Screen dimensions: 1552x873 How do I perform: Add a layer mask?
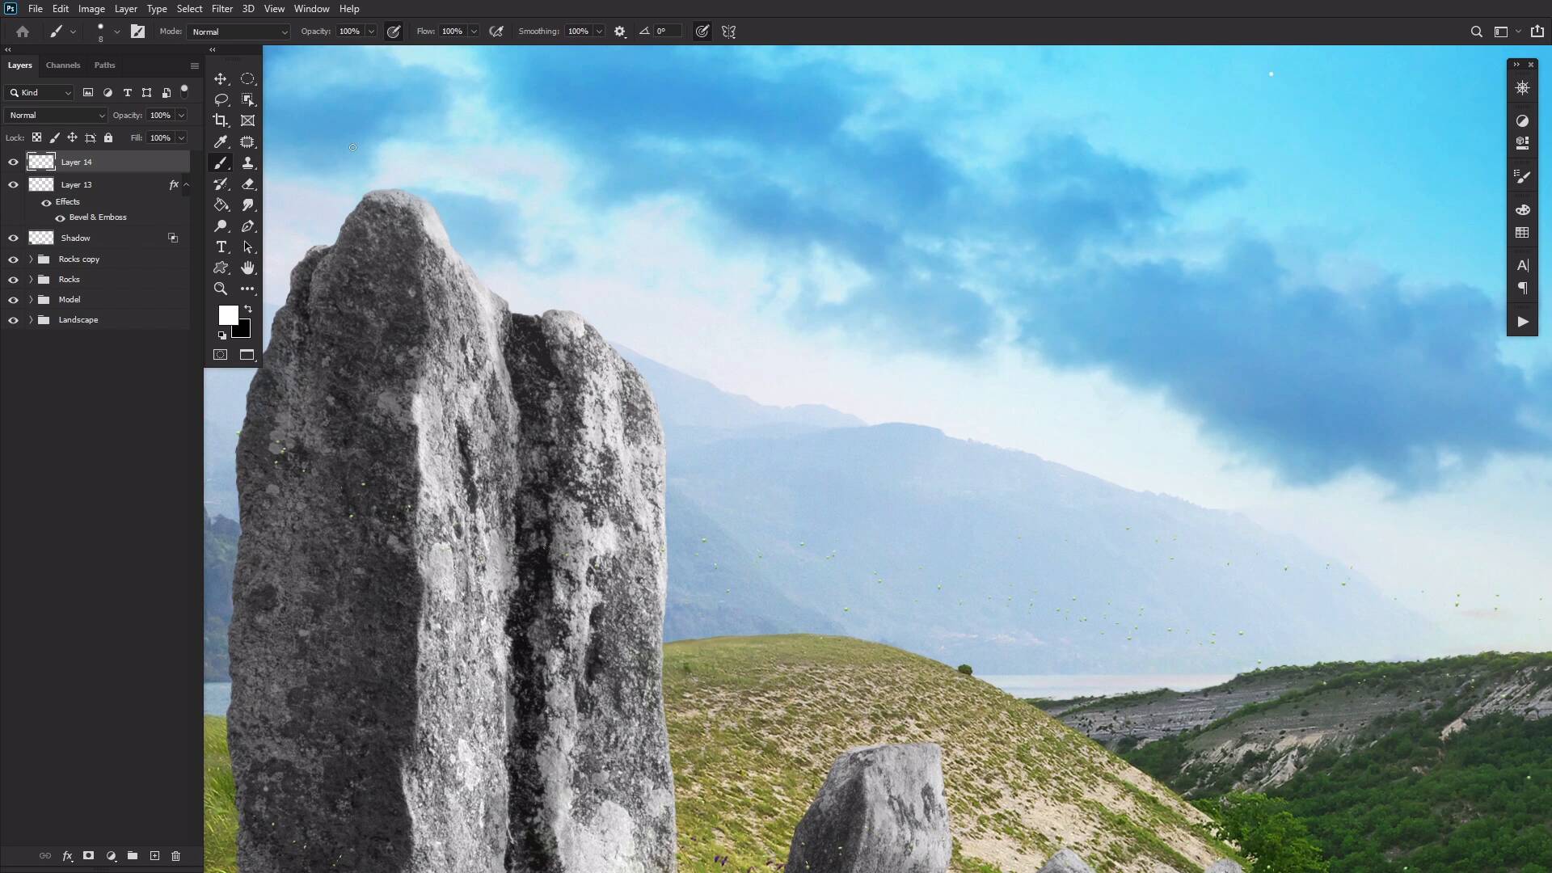coord(88,855)
